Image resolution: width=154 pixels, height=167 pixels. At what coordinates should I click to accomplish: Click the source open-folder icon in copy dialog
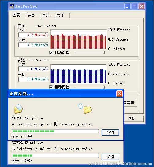[x=18, y=109]
